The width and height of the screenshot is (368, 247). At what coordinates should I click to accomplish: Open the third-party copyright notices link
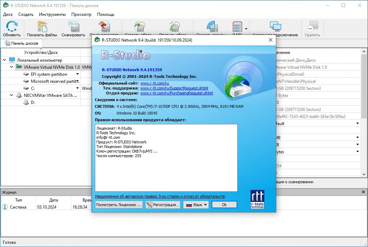[160, 196]
